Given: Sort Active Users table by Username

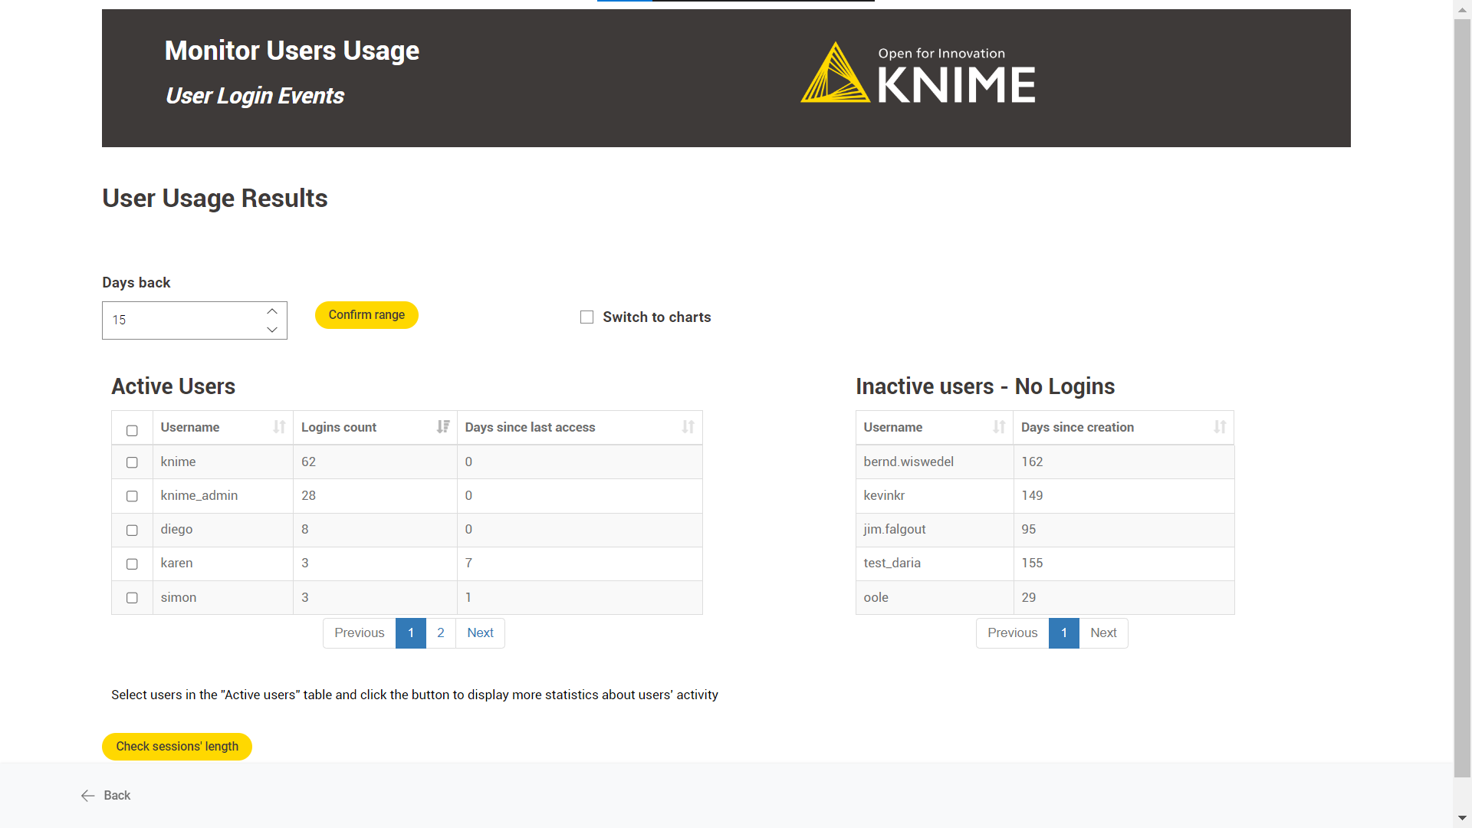Looking at the screenshot, I should pyautogui.click(x=279, y=427).
